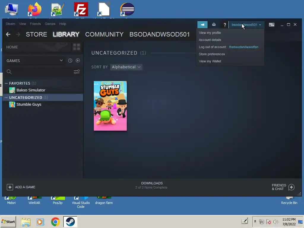Image resolution: width=304 pixels, height=228 pixels.
Task: Click the volume speaker tray icon
Action: point(275,221)
